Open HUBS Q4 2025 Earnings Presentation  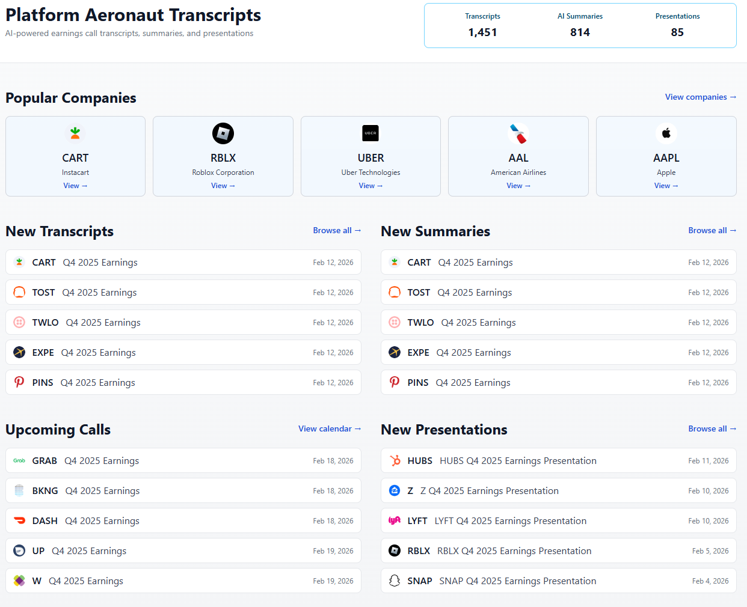tap(559, 460)
